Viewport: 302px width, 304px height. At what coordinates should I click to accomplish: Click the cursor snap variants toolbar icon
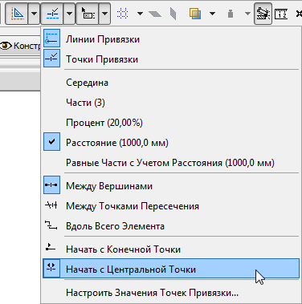click(x=88, y=13)
